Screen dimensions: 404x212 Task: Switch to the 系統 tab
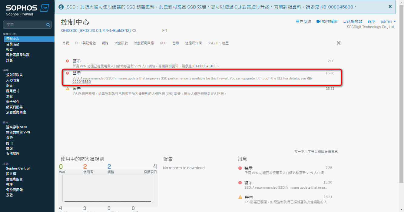66,43
